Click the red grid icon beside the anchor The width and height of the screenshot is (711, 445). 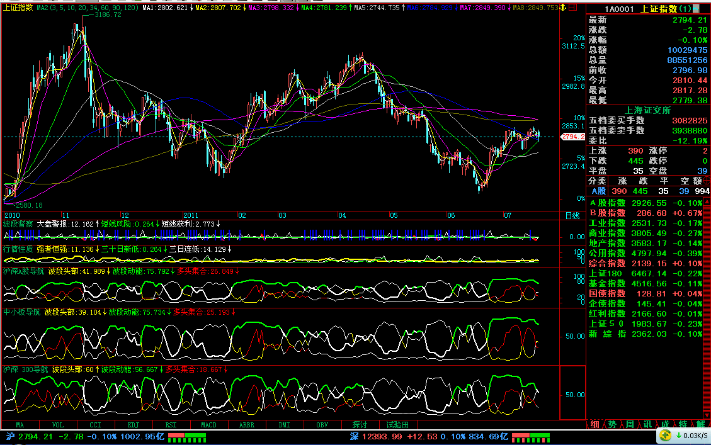pos(572,8)
